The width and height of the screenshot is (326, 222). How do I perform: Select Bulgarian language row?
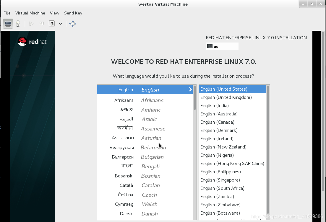click(145, 157)
